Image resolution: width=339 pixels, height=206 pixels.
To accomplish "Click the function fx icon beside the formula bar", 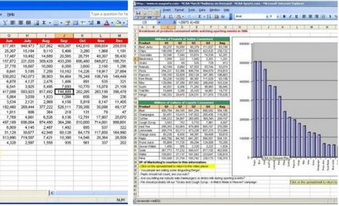I will [174, 22].
